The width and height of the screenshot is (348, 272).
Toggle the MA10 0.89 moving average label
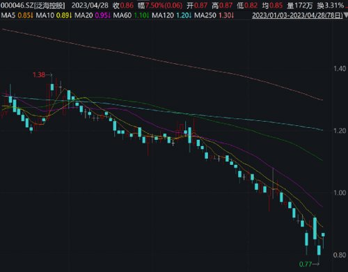(54, 15)
